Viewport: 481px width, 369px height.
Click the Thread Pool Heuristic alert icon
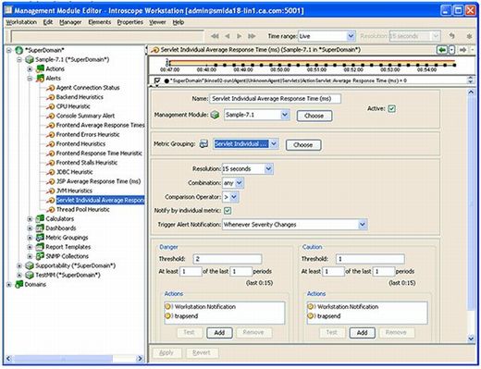[51, 210]
